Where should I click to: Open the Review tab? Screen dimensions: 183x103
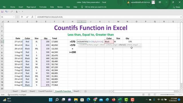coord(60,7)
